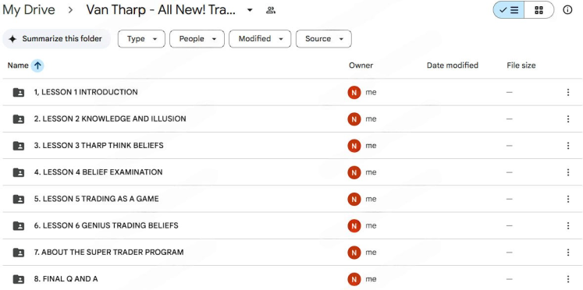The height and width of the screenshot is (290, 583).
Task: Expand the People filter dropdown
Action: tap(197, 39)
